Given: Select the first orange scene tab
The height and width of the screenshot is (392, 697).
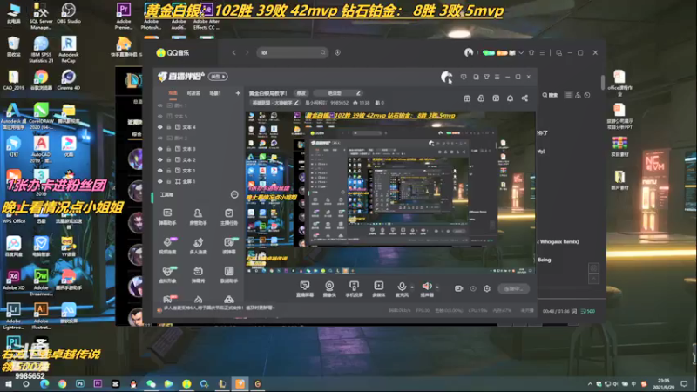Looking at the screenshot, I should [x=173, y=93].
